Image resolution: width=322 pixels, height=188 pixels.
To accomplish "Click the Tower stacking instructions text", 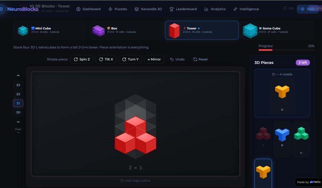I will point(81,47).
